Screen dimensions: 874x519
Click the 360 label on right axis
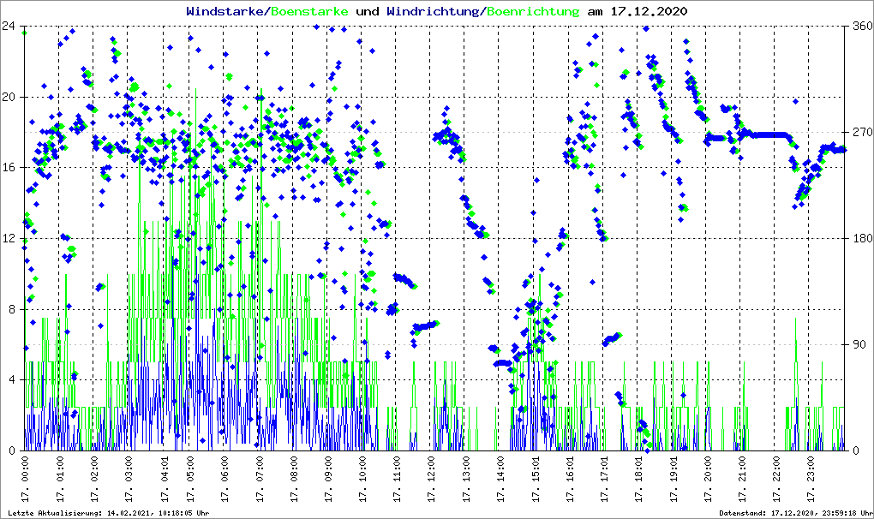[860, 27]
